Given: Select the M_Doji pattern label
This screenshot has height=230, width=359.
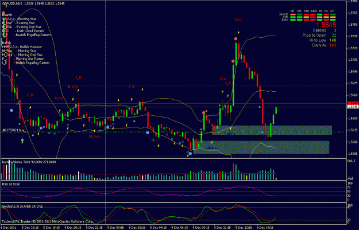Looking at the screenshot, I should tap(94, 137).
